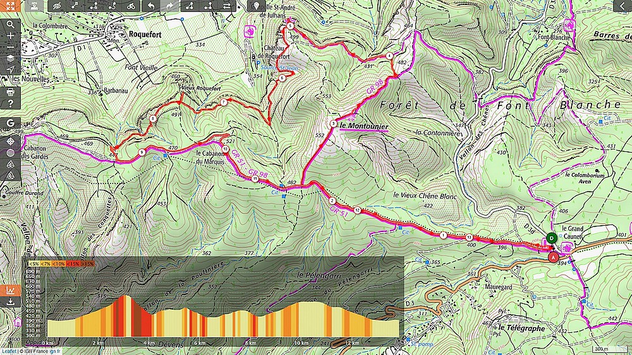Reverse the route direction with swap arrows
This screenshot has height=355, width=632.
[x=226, y=6]
